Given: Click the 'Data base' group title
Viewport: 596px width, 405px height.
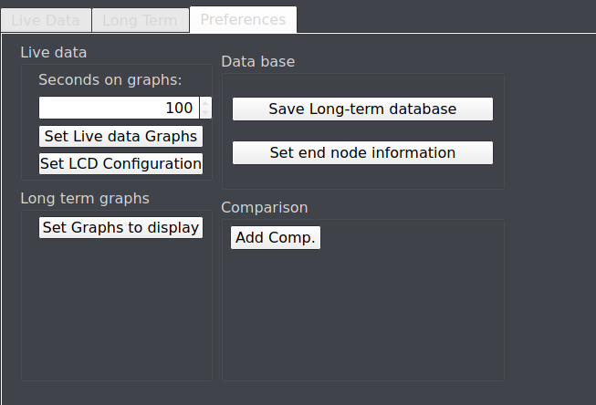Looking at the screenshot, I should click(x=258, y=61).
